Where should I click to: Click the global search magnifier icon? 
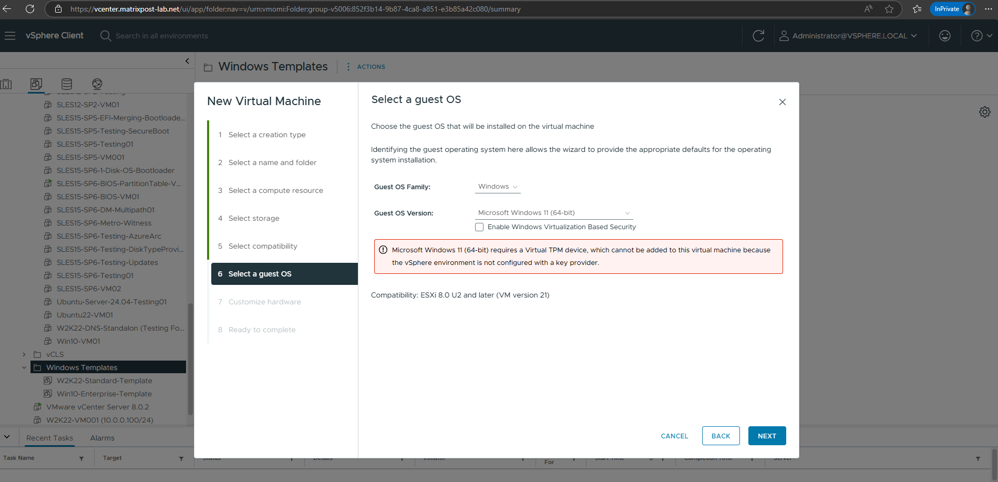pos(106,36)
